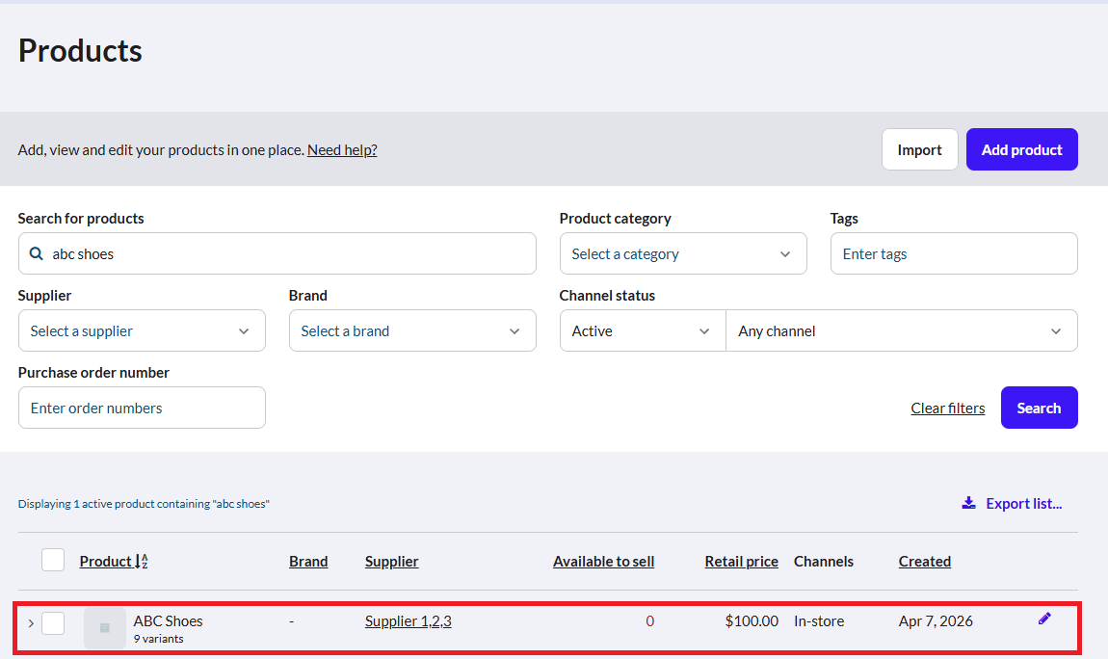Click the In-store channel cell
Viewport: 1108px width, 659px height.
point(818,620)
